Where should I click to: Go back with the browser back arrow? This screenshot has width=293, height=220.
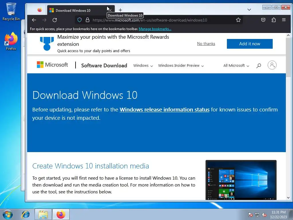point(34,20)
